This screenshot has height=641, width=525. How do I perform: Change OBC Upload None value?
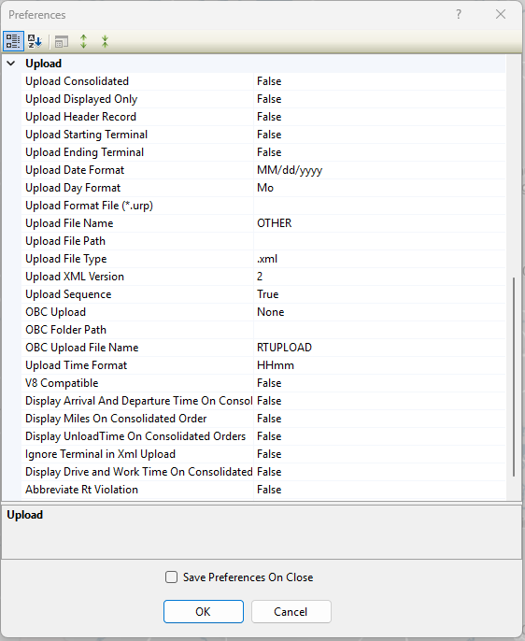point(379,312)
